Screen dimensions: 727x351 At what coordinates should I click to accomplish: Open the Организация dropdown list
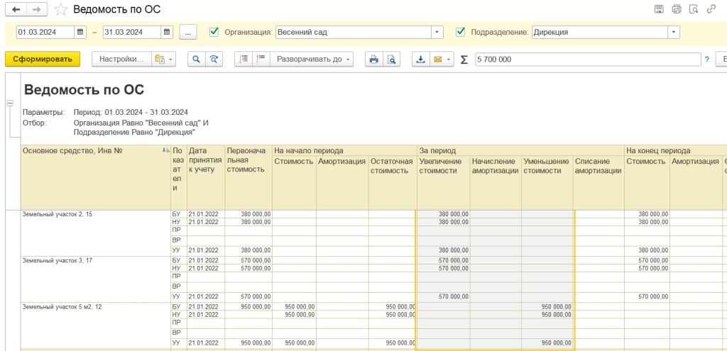[437, 32]
